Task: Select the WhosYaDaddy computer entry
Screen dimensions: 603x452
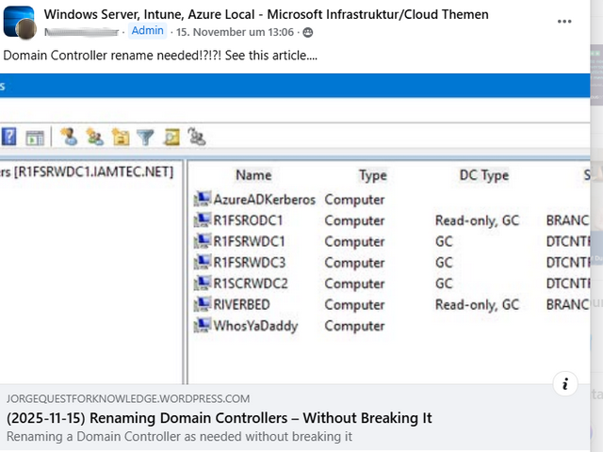Action: (x=255, y=326)
